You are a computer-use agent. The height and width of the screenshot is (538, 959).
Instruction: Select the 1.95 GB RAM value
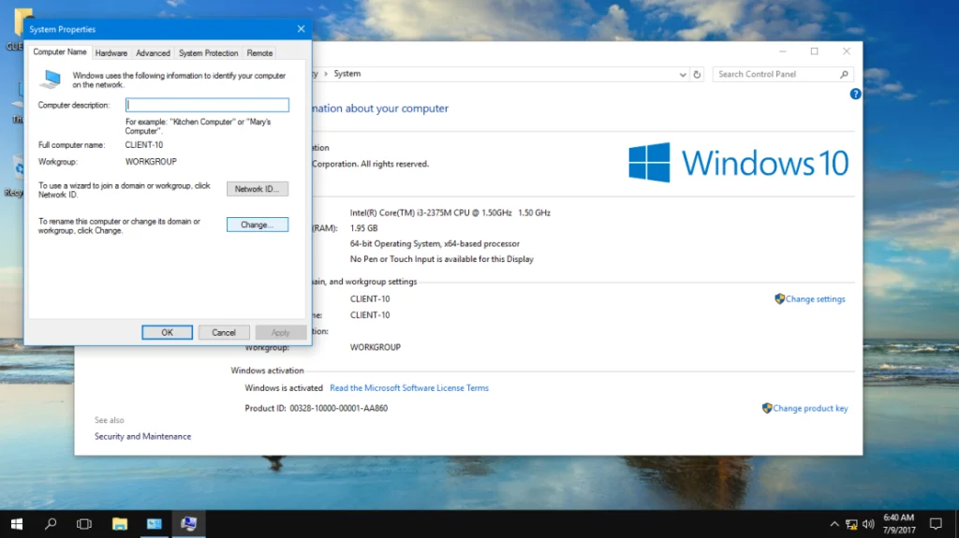364,228
